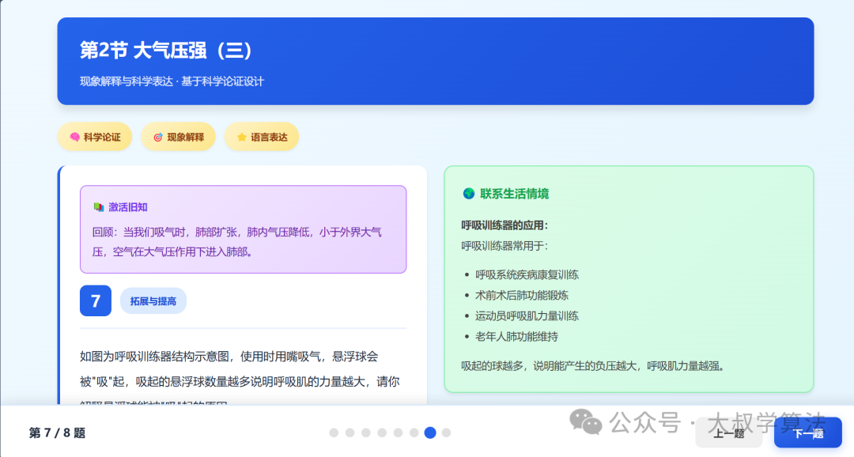Click the 拓展与提高 pill badge
The width and height of the screenshot is (854, 457).
click(x=153, y=300)
